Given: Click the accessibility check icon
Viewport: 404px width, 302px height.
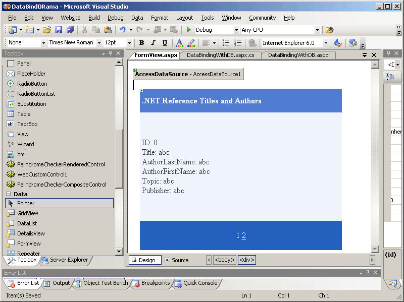Looking at the screenshot, I should pyautogui.click(x=338, y=43).
